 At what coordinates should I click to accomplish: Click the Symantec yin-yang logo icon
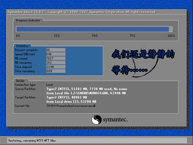click(96, 120)
